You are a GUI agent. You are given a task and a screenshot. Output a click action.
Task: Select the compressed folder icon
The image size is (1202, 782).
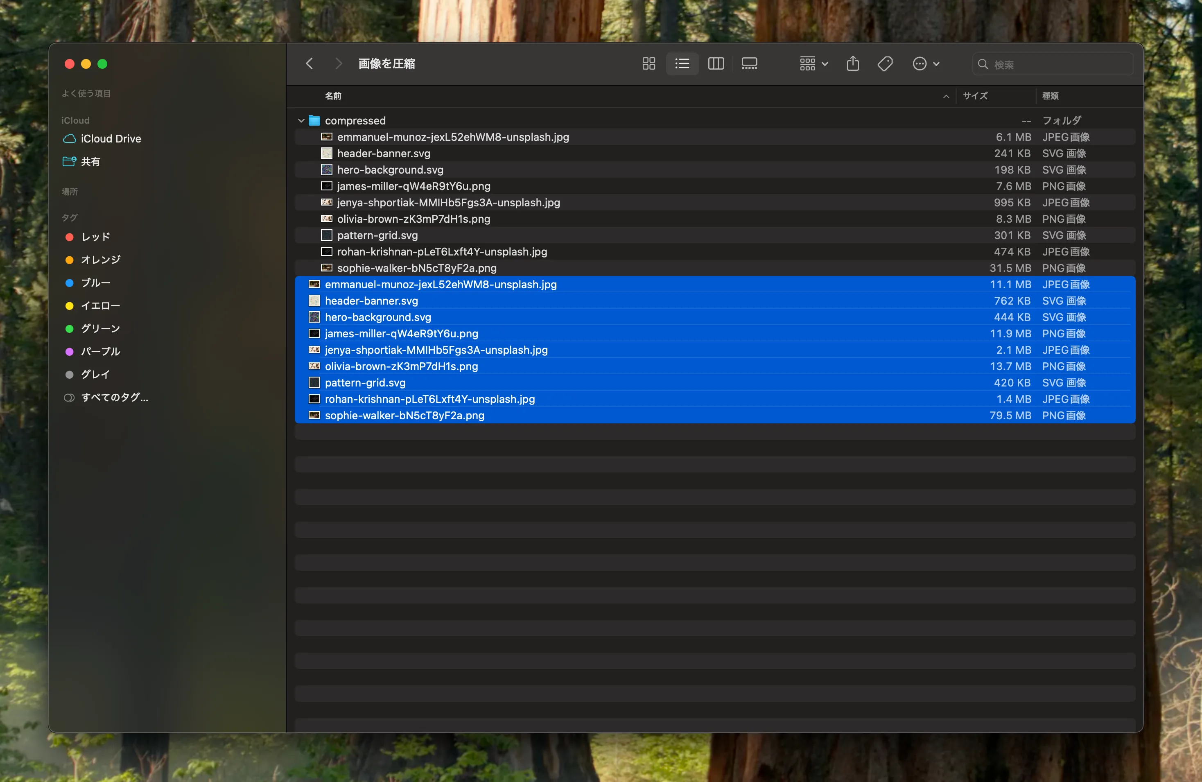[314, 121]
